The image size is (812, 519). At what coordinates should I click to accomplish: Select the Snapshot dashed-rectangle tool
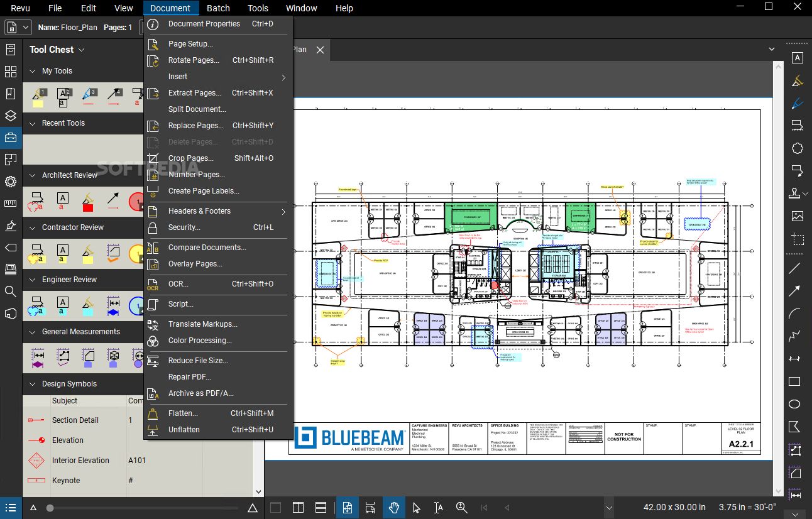click(797, 239)
